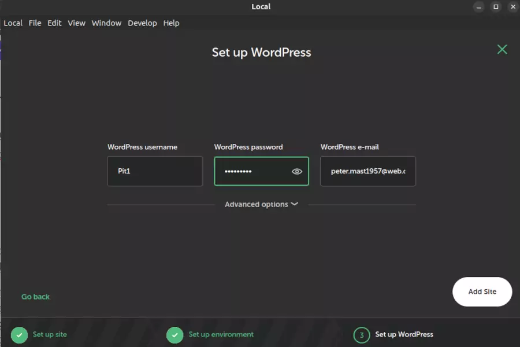Image resolution: width=520 pixels, height=347 pixels.
Task: Go back to the previous step
Action: pyautogui.click(x=35, y=297)
